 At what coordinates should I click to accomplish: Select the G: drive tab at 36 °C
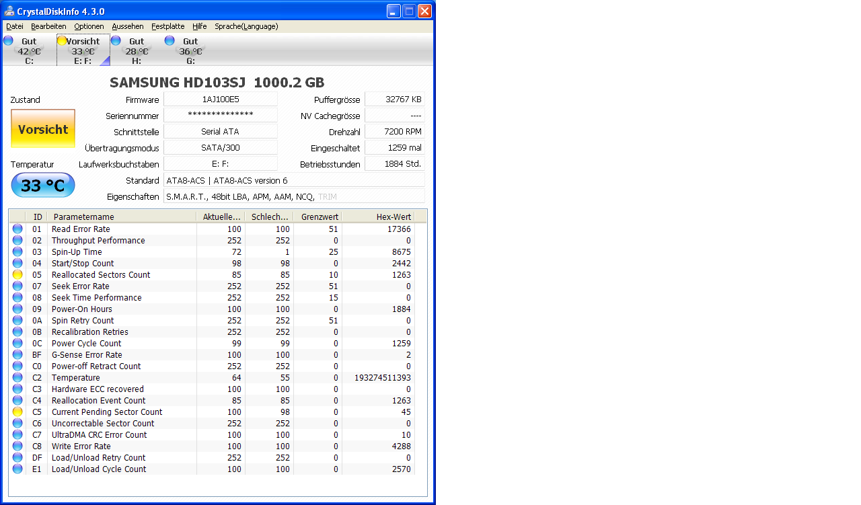coord(190,50)
